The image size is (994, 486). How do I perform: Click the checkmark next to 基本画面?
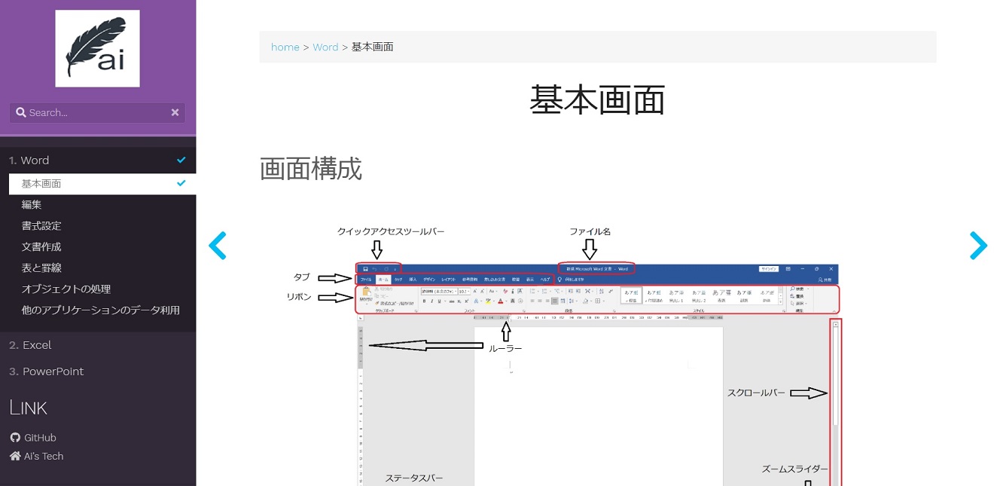pos(181,183)
